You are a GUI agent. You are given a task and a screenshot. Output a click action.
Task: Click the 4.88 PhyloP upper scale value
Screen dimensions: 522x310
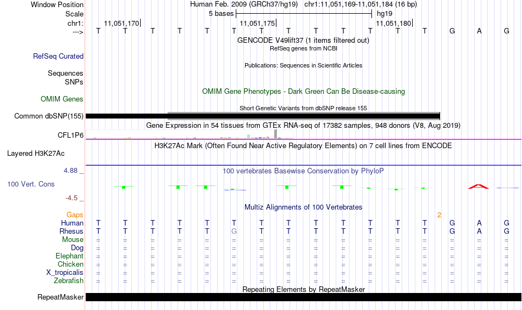click(x=70, y=171)
